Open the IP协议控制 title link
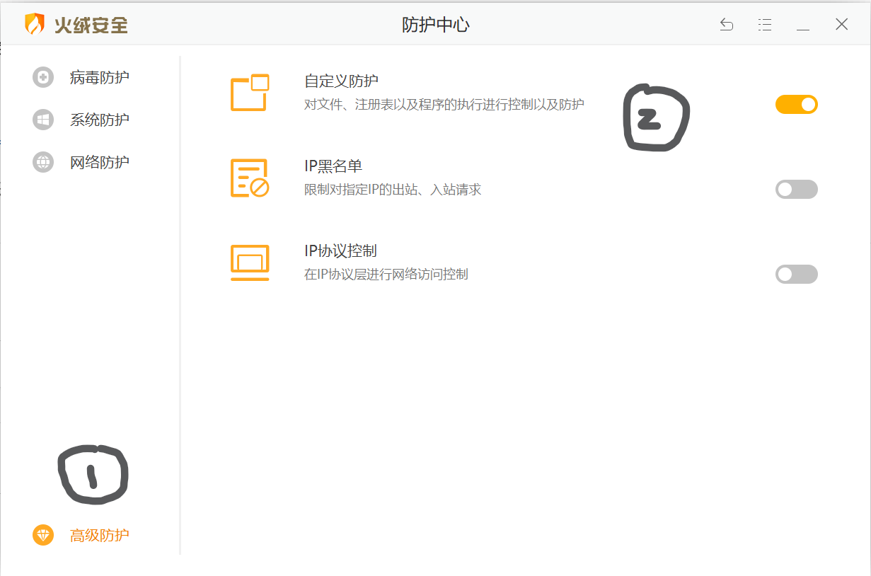 pyautogui.click(x=340, y=251)
